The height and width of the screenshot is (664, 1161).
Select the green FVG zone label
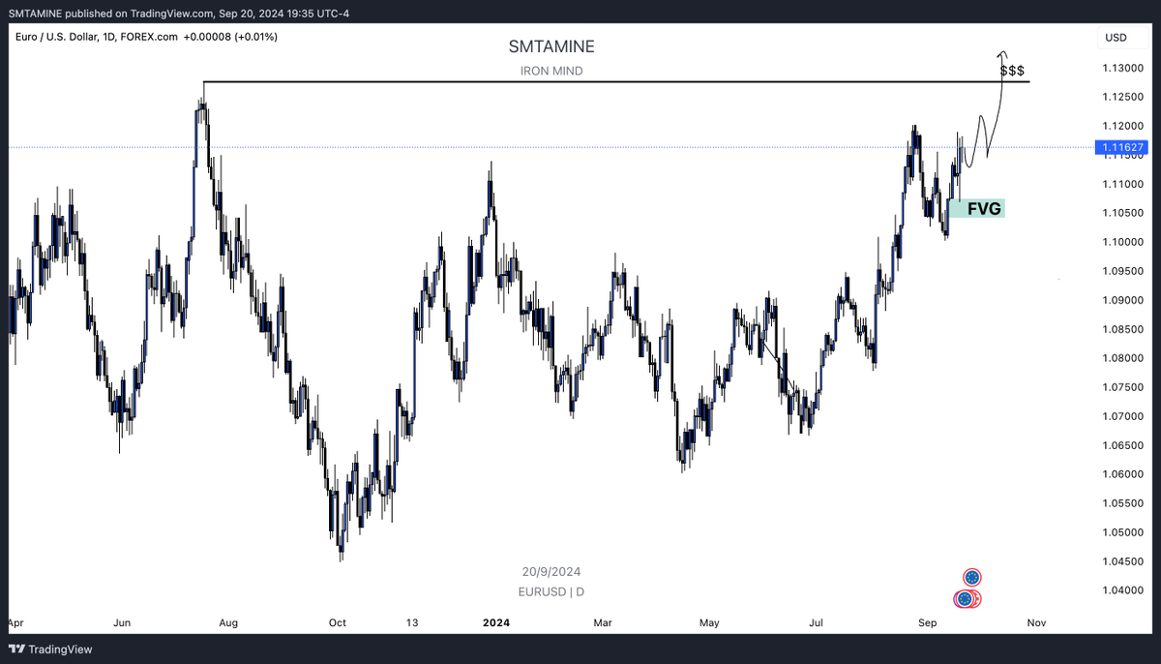(x=976, y=208)
